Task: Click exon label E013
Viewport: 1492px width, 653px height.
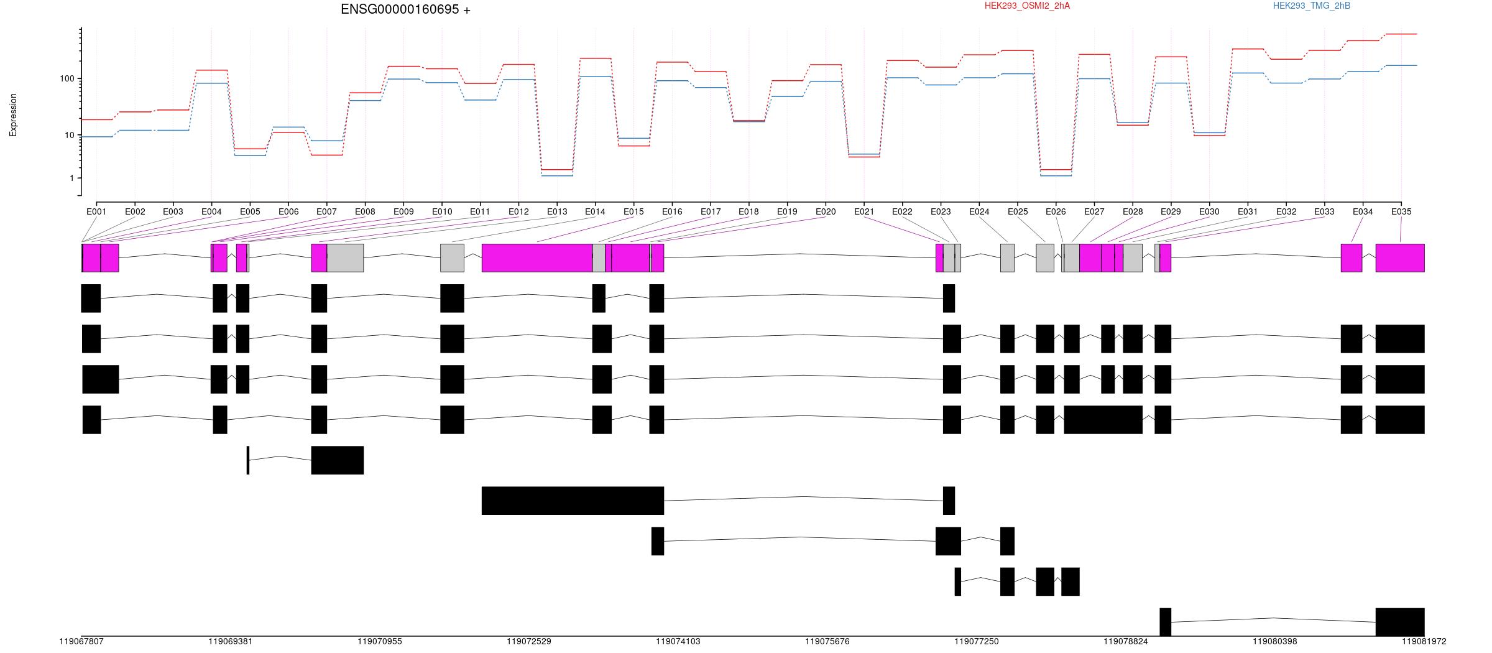Action: (557, 211)
